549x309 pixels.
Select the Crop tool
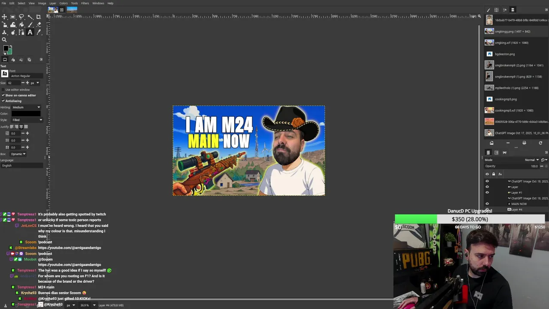pos(39,17)
